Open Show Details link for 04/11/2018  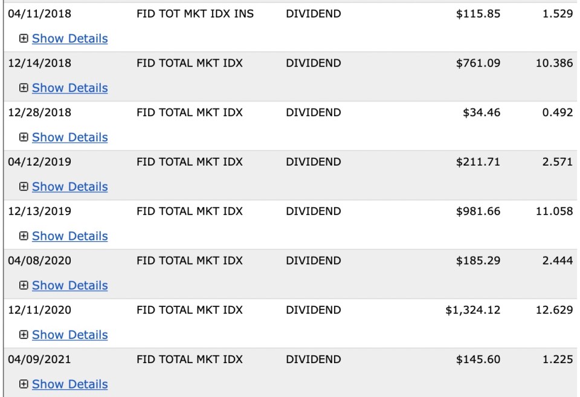69,39
